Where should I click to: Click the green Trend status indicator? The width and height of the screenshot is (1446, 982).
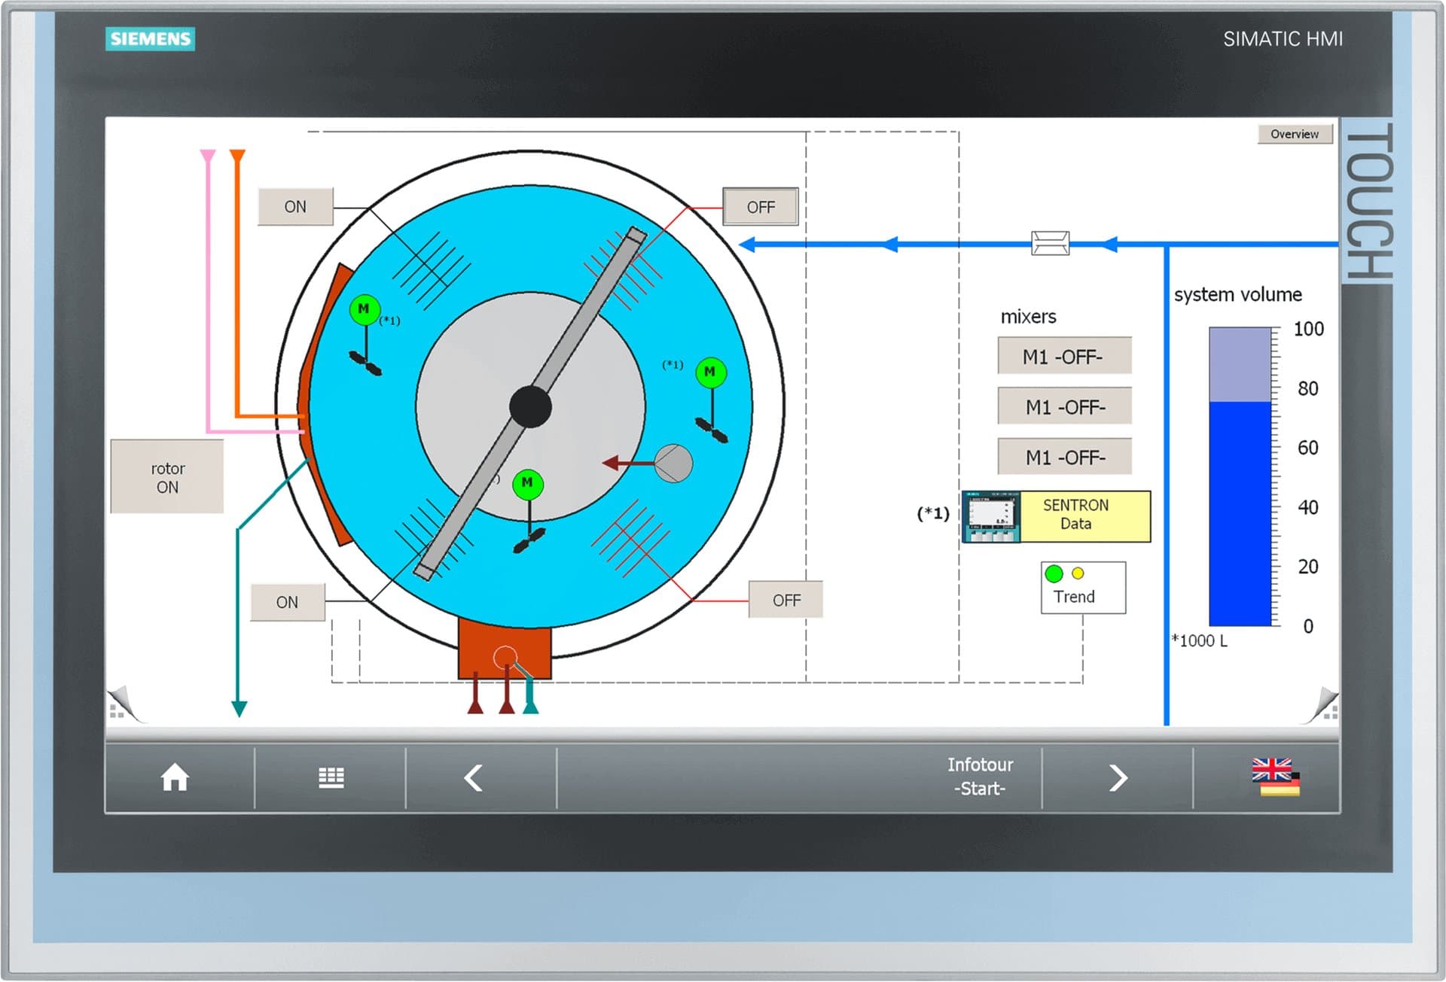click(1054, 573)
